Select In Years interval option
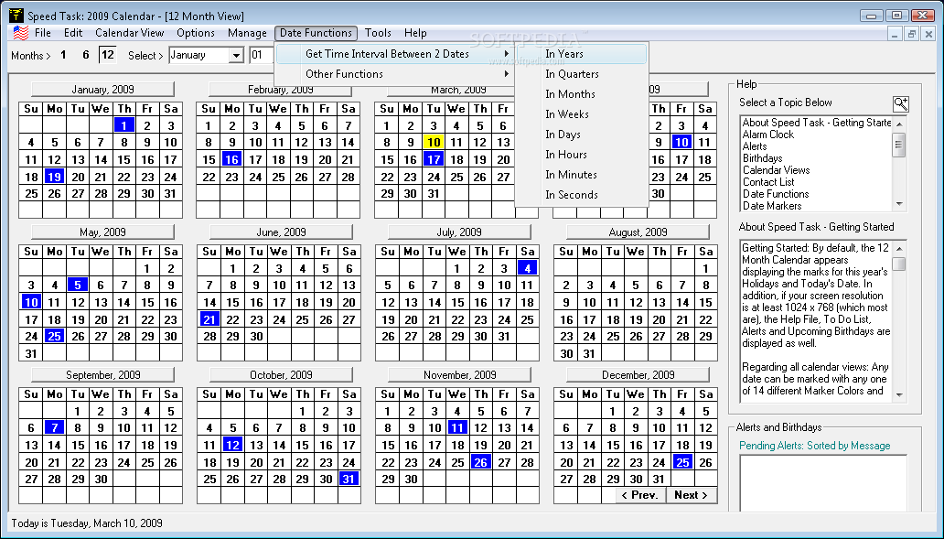 point(582,54)
